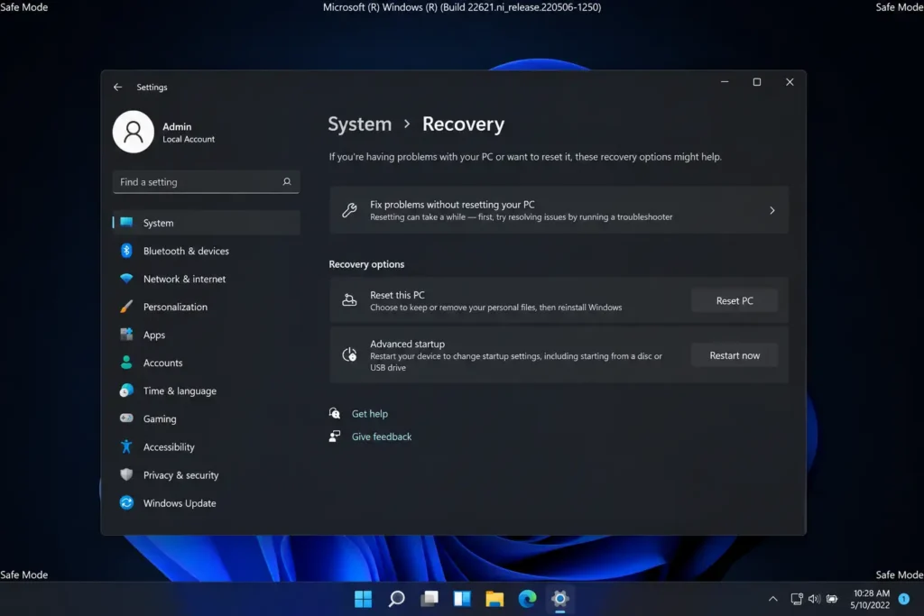Click the volume icon in the system tray

click(815, 599)
